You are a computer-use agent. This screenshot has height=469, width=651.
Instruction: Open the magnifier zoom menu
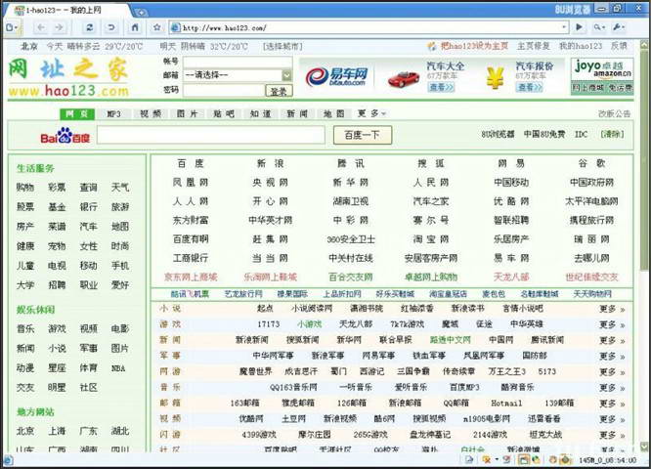[598, 27]
